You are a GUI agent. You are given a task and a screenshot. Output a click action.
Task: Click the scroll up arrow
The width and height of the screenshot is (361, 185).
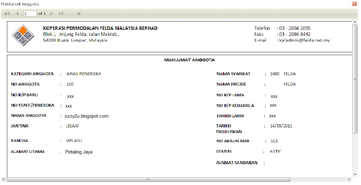tap(355, 22)
